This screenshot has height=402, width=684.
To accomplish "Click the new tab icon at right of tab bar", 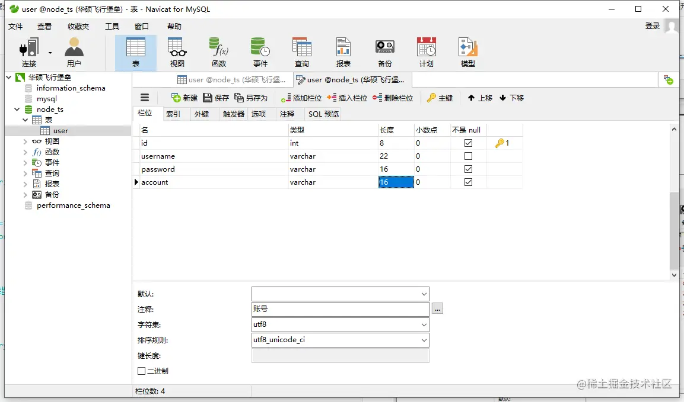I will 669,80.
